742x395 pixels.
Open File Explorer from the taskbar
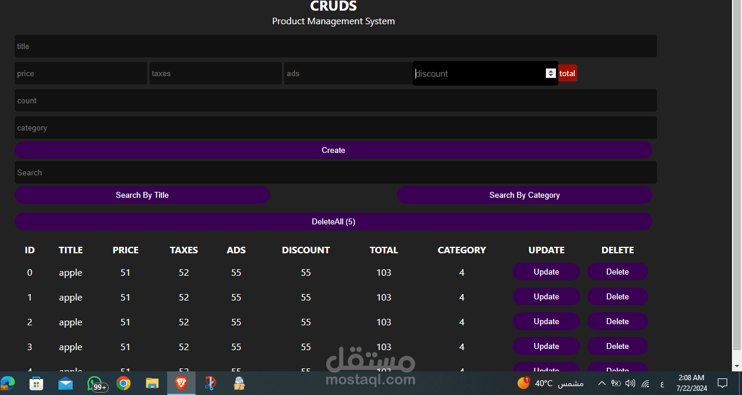(152, 384)
